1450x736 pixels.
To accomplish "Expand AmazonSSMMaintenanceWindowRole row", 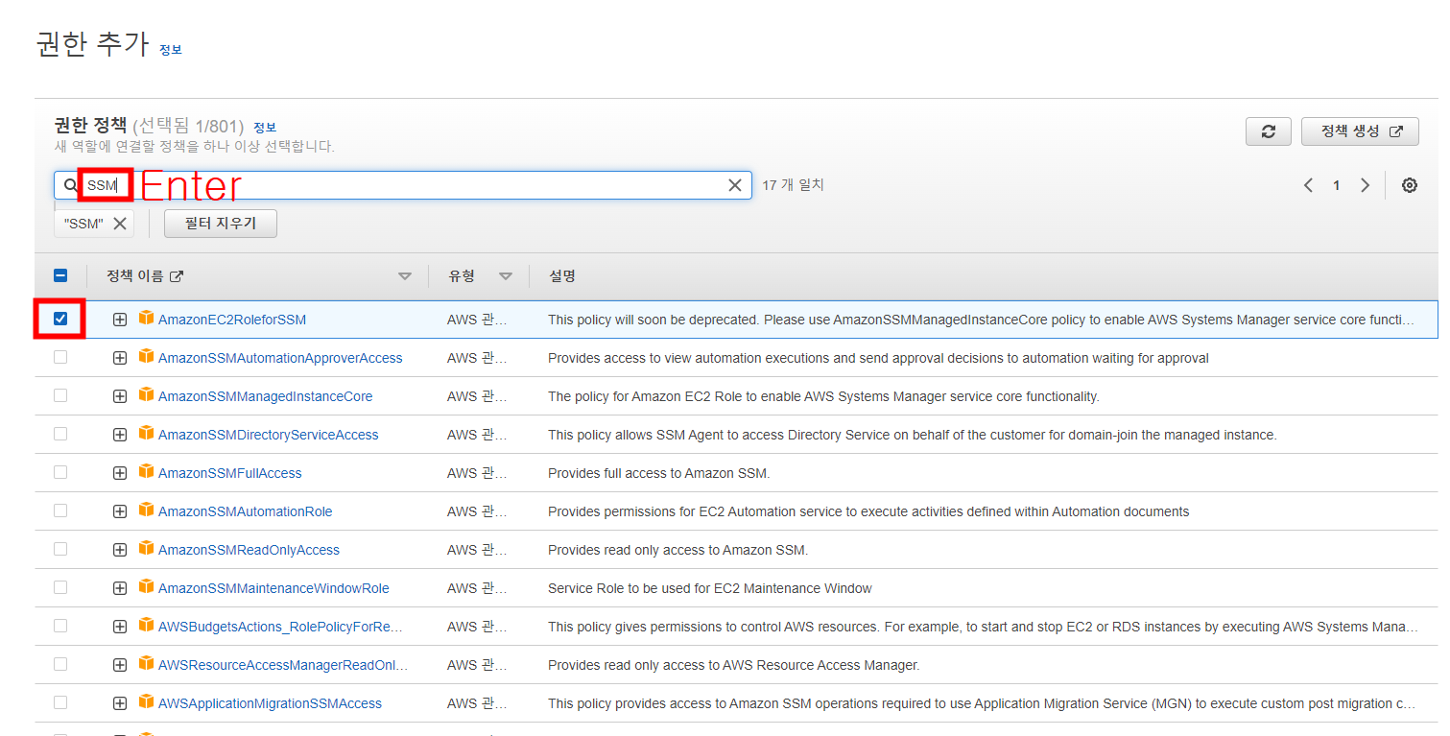I will pyautogui.click(x=120, y=588).
